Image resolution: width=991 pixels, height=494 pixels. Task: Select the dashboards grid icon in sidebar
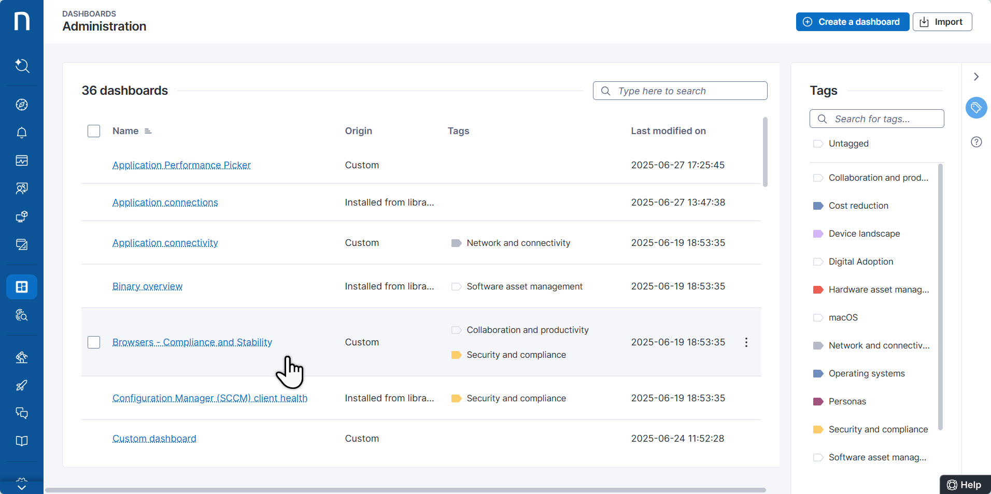click(22, 287)
